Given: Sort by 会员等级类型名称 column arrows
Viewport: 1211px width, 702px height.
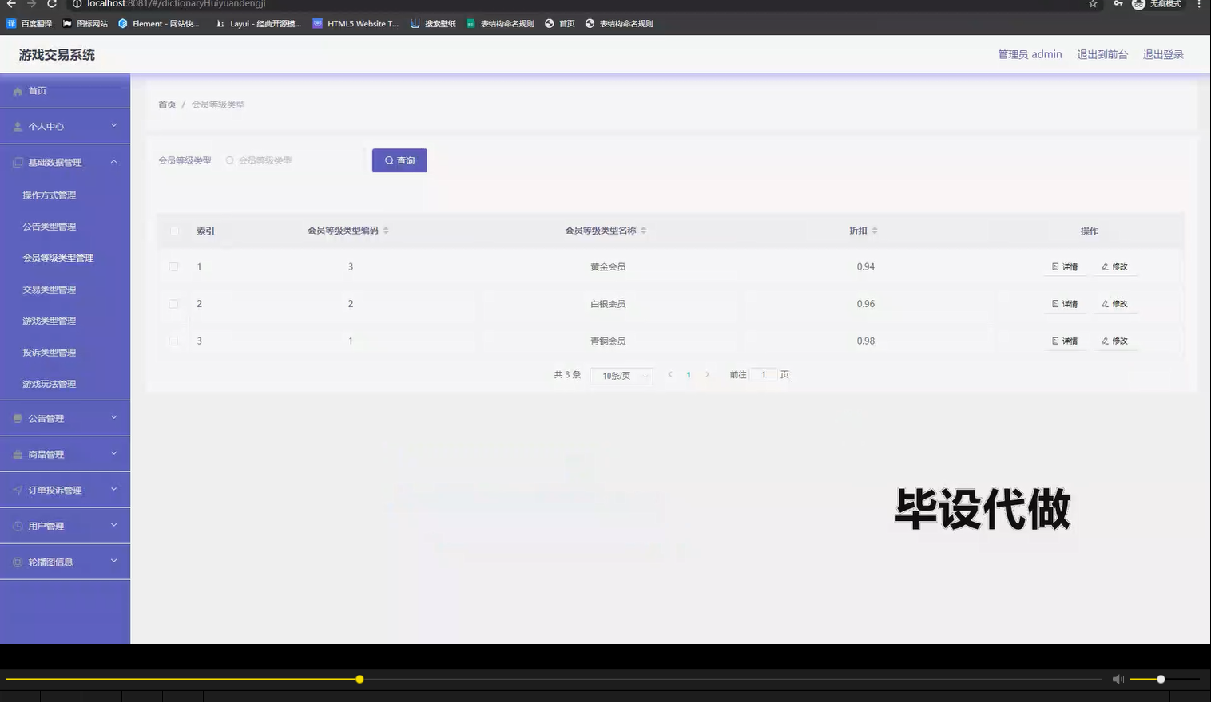Looking at the screenshot, I should [x=644, y=231].
